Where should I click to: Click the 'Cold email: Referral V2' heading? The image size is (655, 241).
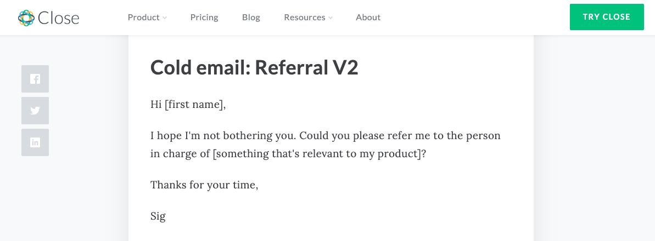[x=254, y=68]
